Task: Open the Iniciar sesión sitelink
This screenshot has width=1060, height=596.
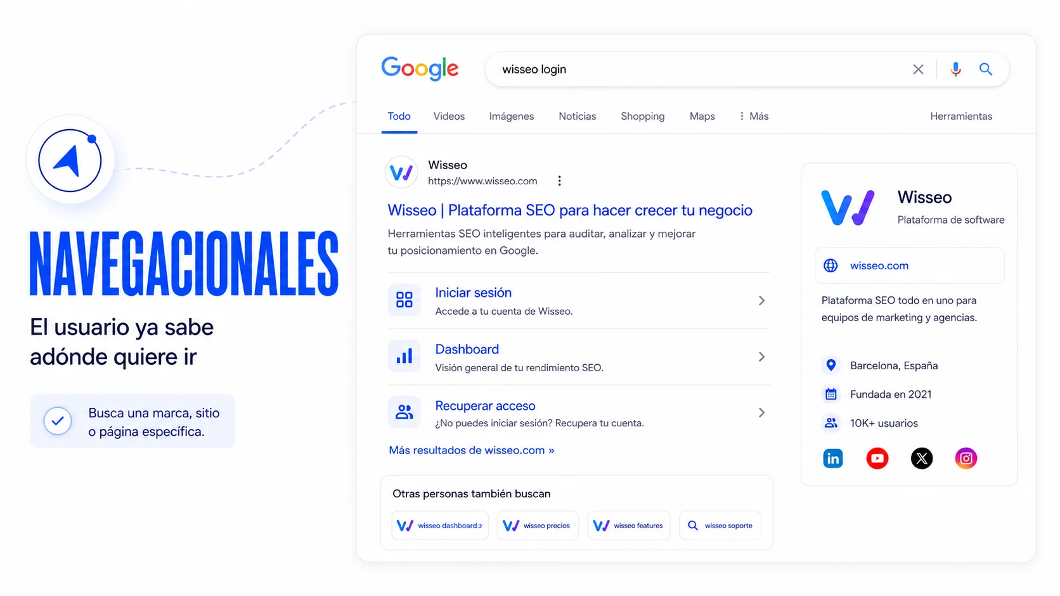Action: tap(473, 293)
